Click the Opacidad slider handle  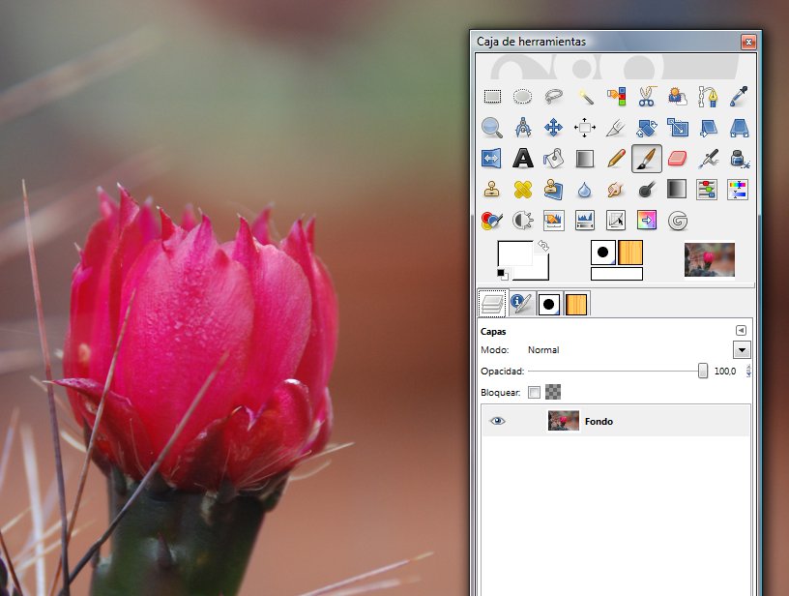point(703,372)
